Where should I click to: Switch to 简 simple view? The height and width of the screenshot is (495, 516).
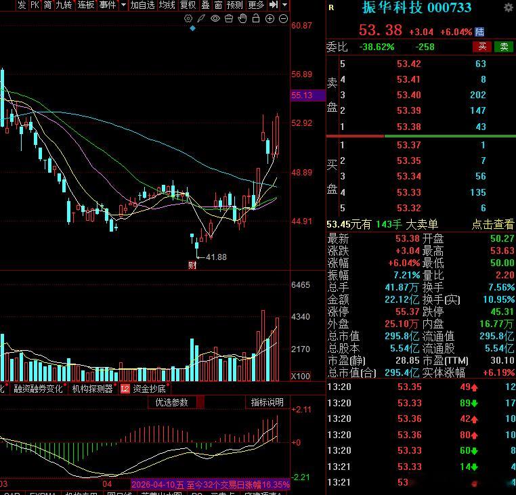coord(47,5)
